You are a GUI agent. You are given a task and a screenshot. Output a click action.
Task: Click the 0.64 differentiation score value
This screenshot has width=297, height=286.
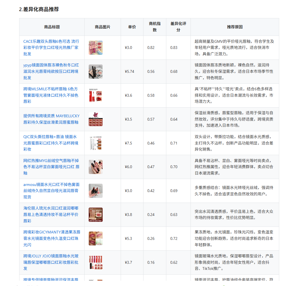pos(174,119)
